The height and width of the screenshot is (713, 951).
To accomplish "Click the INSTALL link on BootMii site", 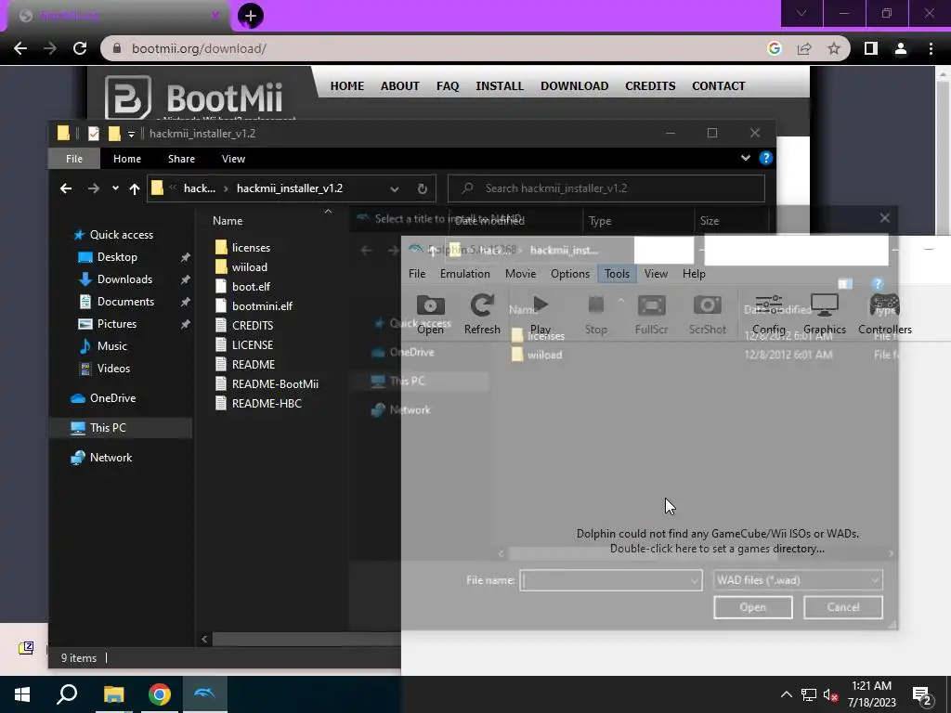I will [499, 86].
